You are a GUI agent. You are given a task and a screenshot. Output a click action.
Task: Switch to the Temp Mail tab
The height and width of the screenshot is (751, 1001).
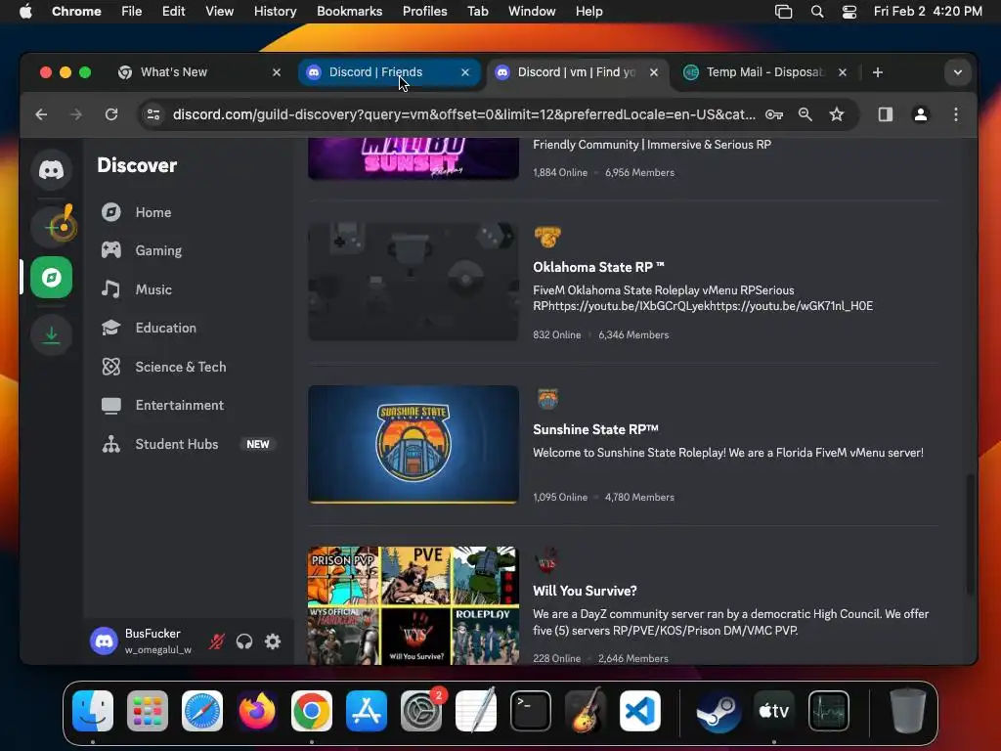point(765,72)
